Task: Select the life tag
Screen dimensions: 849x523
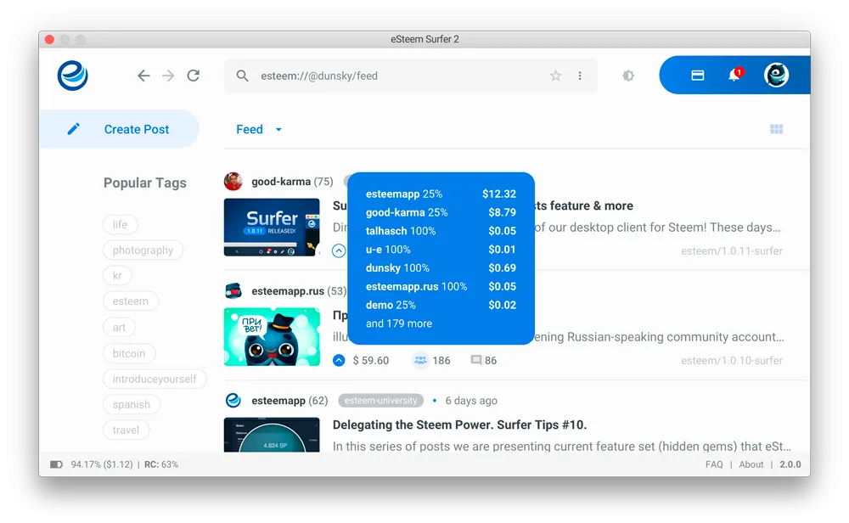Action: pos(121,225)
